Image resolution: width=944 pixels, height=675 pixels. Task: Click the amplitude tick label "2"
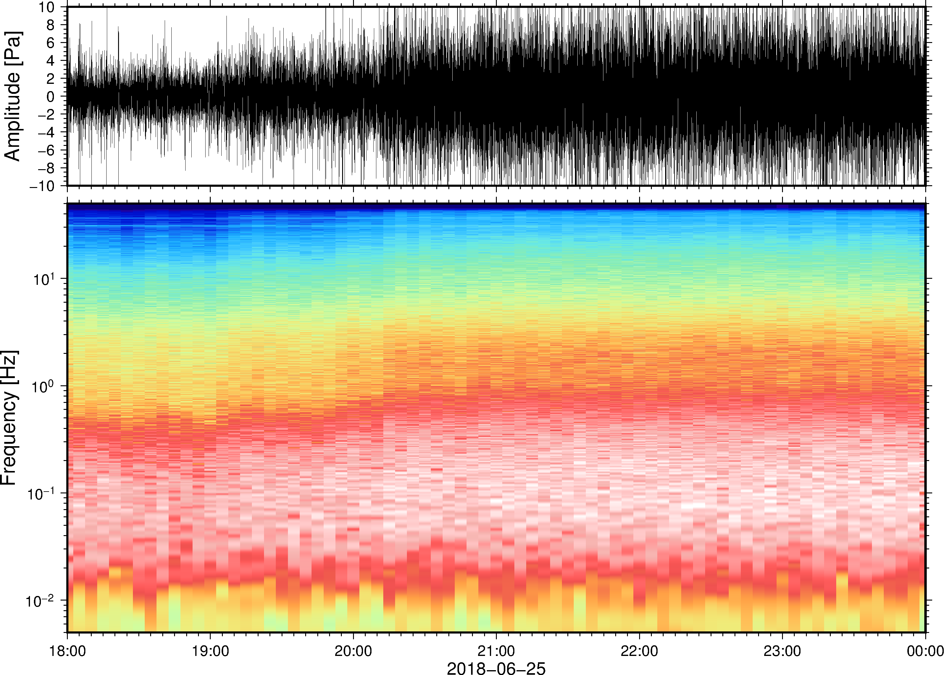click(x=51, y=79)
